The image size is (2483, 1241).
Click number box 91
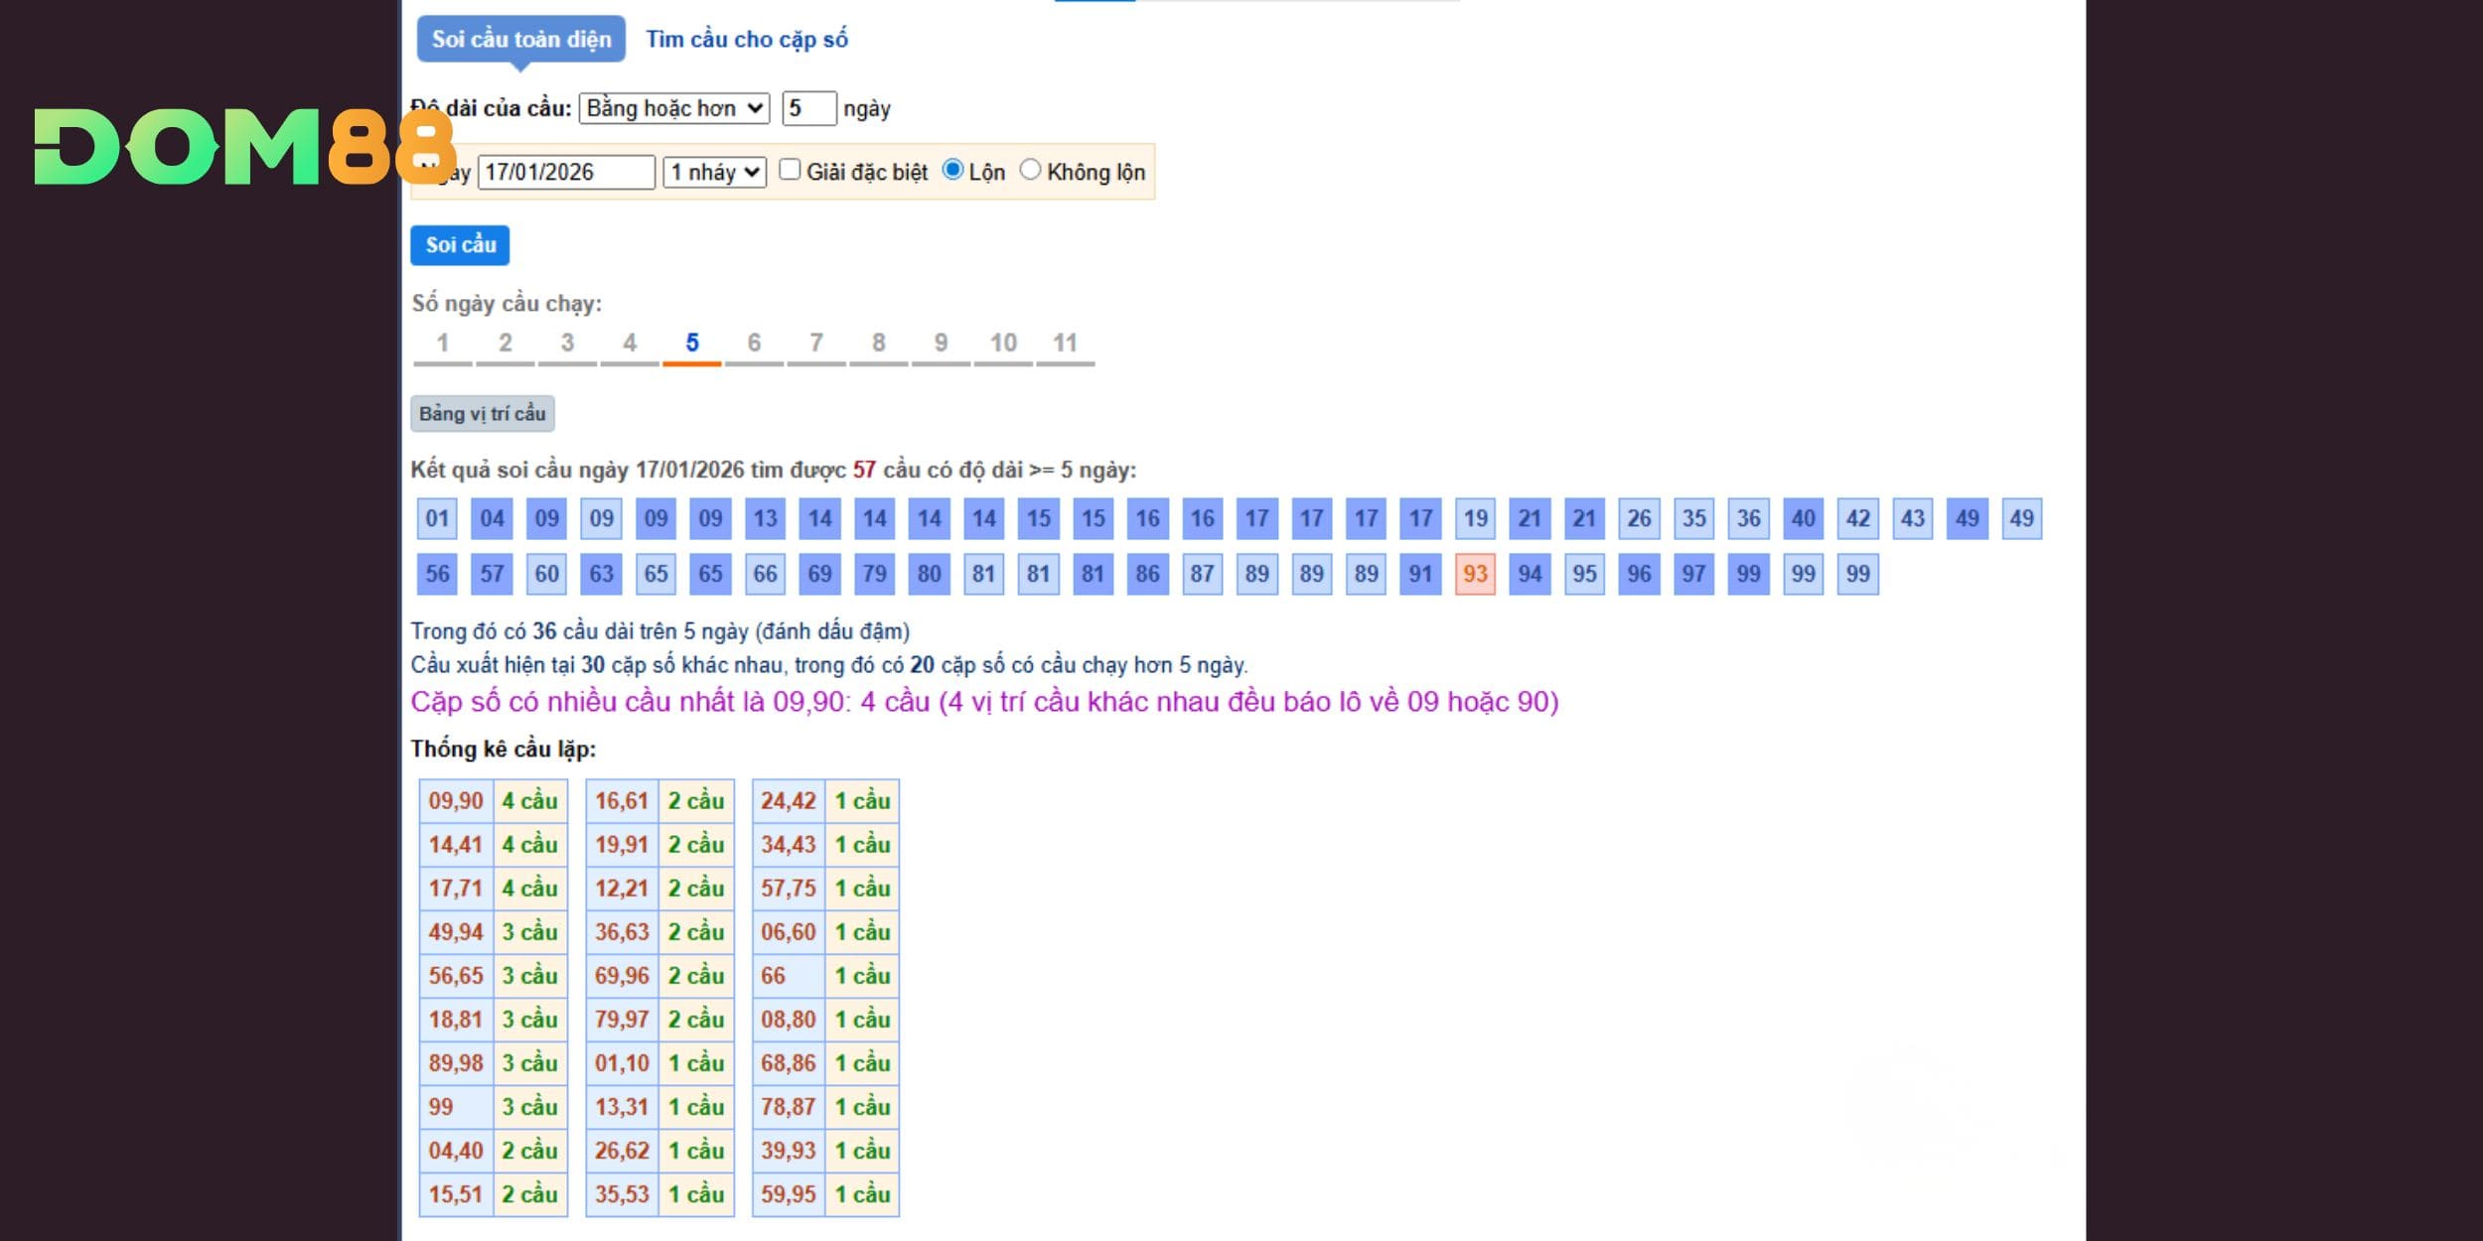pos(1420,574)
